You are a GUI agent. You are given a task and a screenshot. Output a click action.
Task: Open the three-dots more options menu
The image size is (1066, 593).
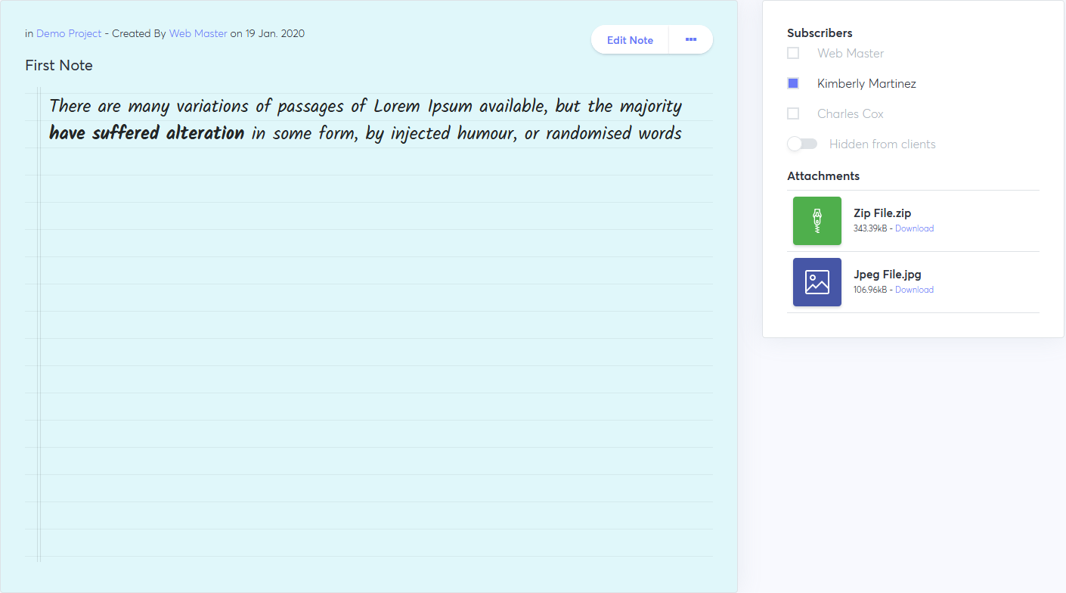pyautogui.click(x=691, y=39)
